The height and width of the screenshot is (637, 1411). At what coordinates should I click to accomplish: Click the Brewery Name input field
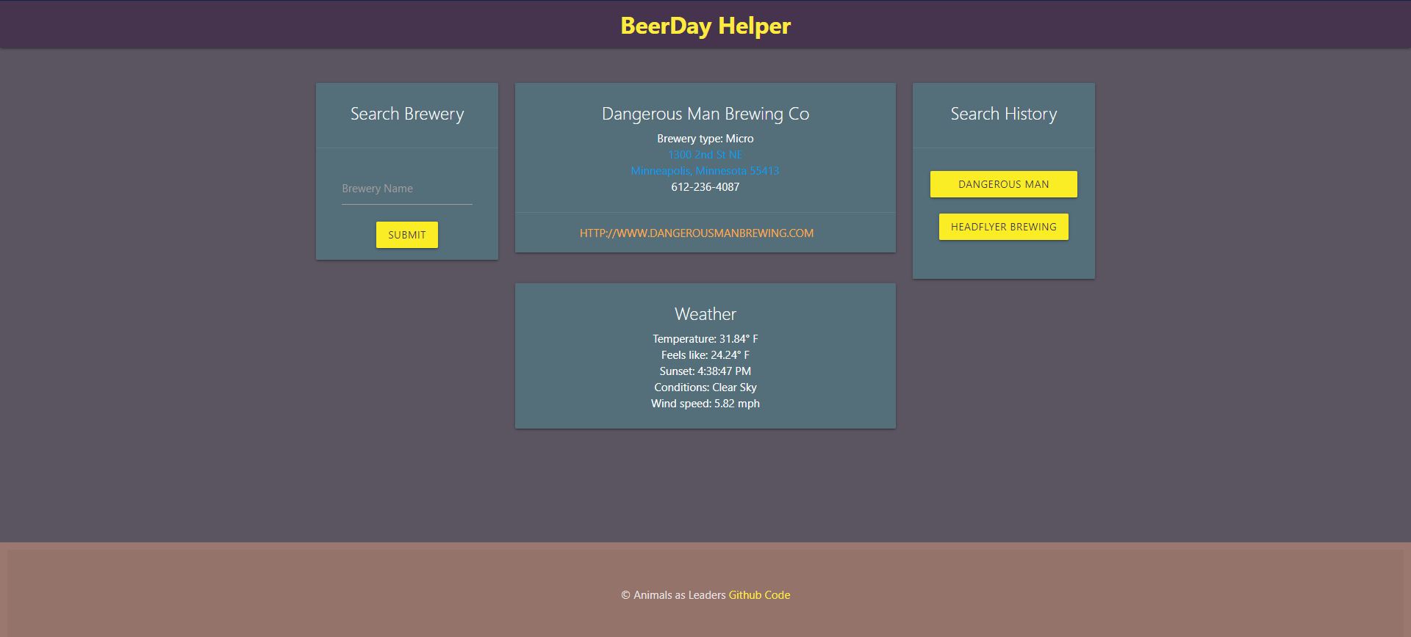coord(406,189)
